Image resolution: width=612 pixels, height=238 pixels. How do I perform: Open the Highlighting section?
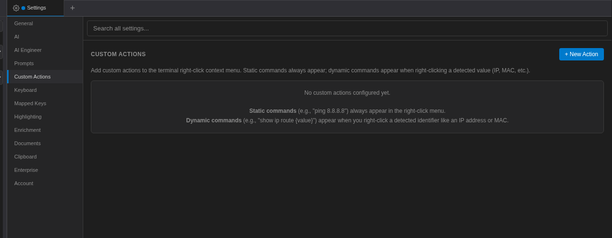[45, 117]
